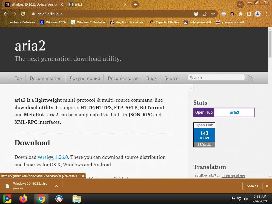This screenshot has width=272, height=204.
Task: Click the scrollbar down arrow
Action: (x=270, y=176)
